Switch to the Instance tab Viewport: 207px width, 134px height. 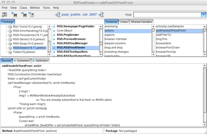click(x=111, y=22)
